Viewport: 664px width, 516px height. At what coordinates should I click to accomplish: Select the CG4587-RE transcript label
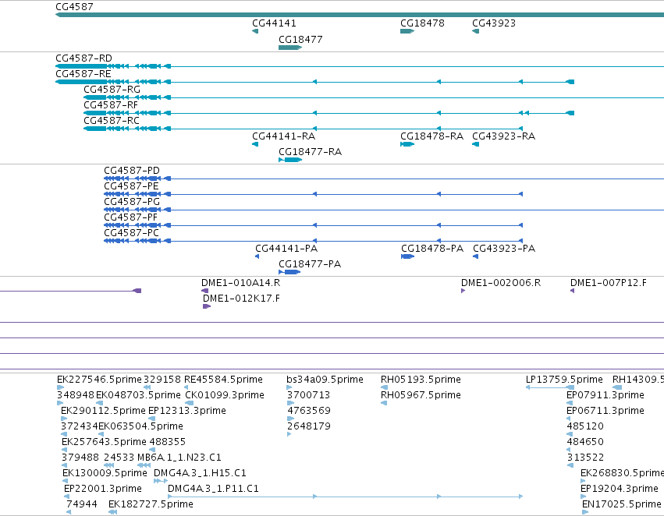click(x=83, y=74)
